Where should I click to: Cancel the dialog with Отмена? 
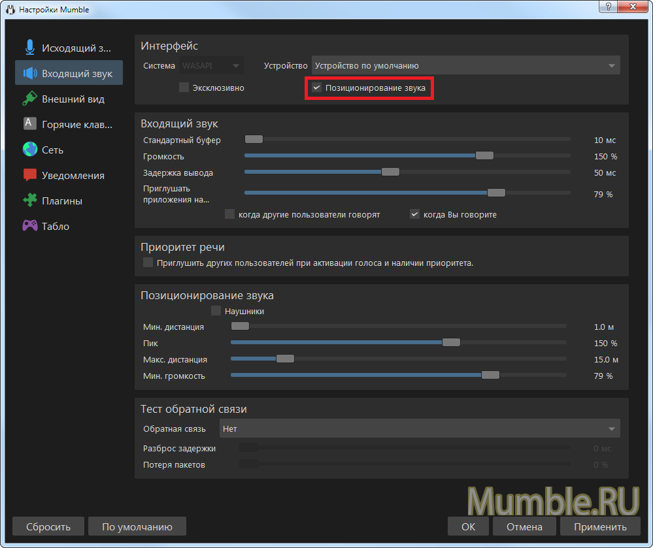point(524,526)
